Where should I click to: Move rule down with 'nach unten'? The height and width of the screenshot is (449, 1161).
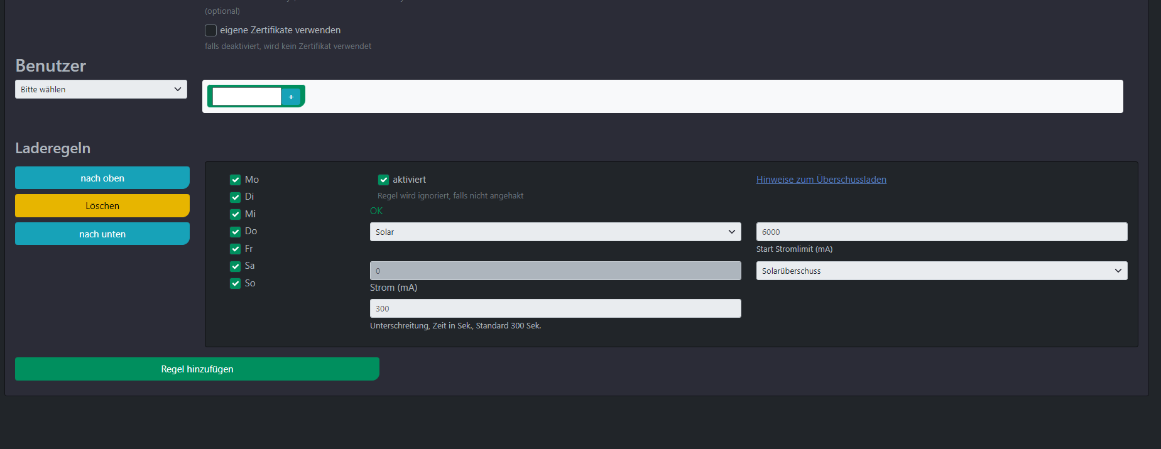tap(102, 234)
